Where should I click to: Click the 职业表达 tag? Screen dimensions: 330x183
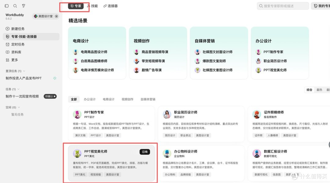coord(186,135)
